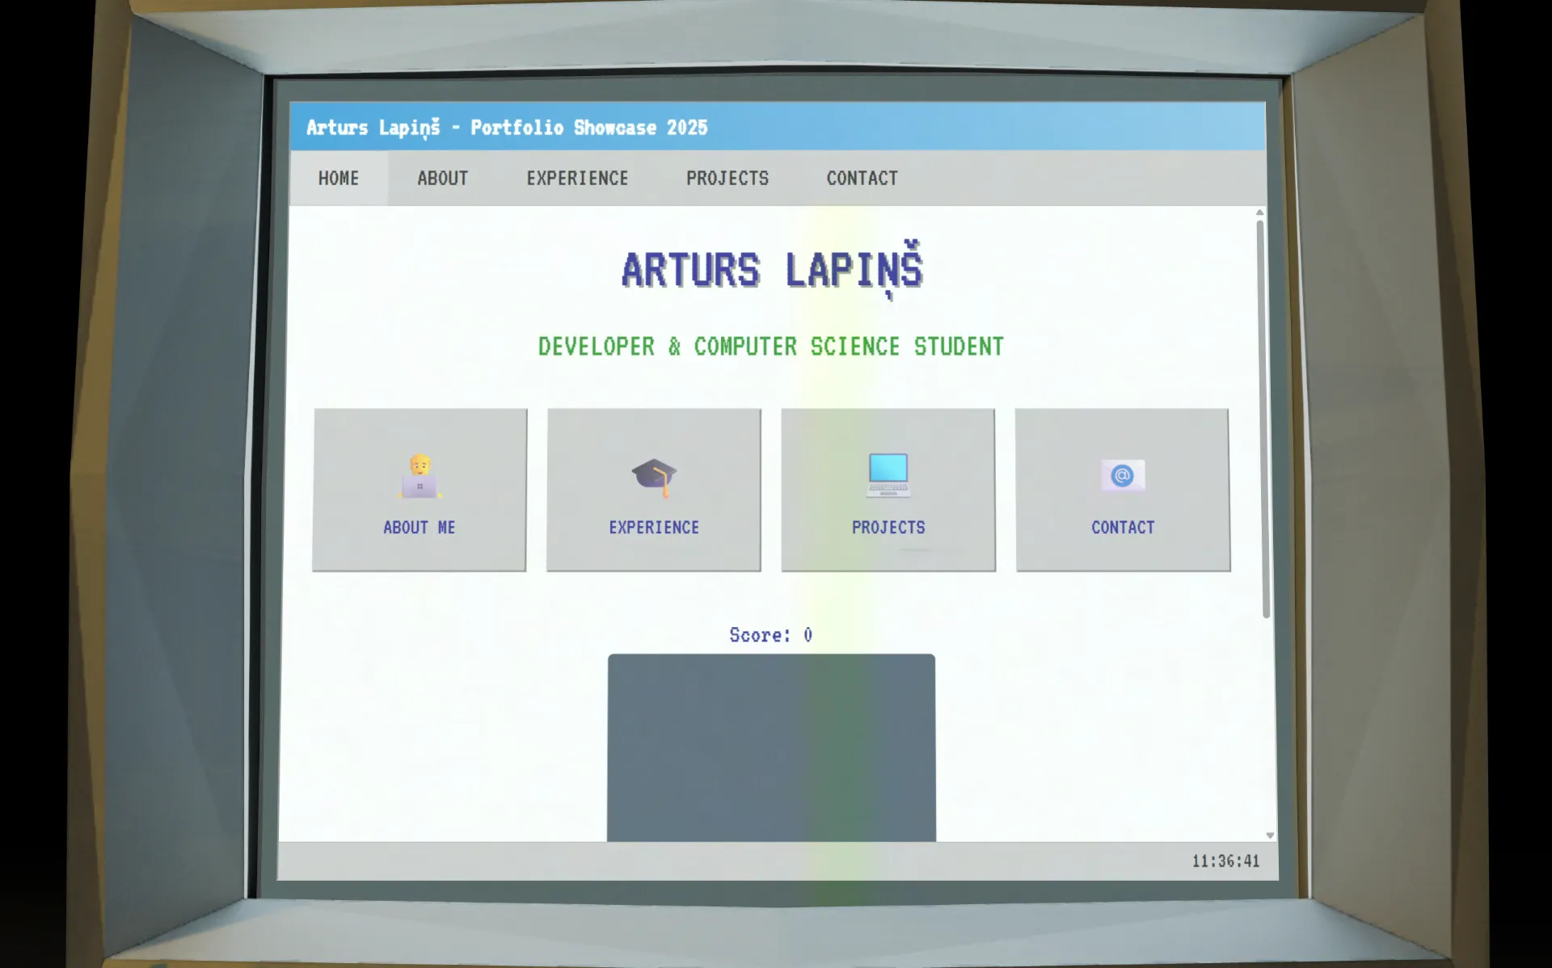Click the vertical scrollbar thumb
The width and height of the screenshot is (1552, 968).
pos(1263,419)
